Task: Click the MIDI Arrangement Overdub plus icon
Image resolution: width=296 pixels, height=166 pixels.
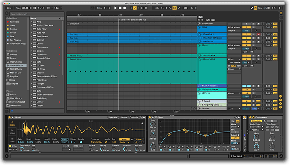Action: pyautogui.click(x=131, y=8)
